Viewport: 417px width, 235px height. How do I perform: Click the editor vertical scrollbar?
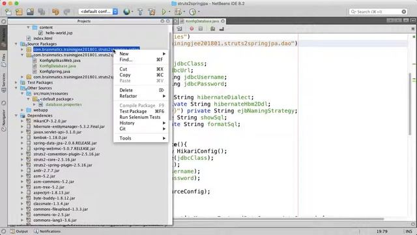(x=410, y=103)
